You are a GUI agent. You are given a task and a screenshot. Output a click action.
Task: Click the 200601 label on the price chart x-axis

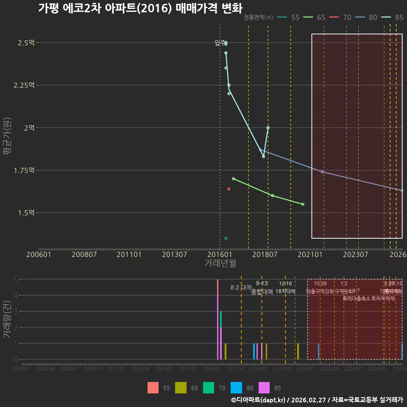coord(39,254)
